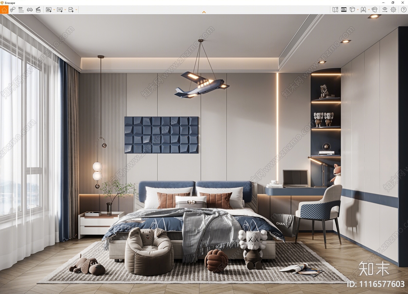
Task: Expand the EXE export options arrow
Action: click(x=76, y=10)
